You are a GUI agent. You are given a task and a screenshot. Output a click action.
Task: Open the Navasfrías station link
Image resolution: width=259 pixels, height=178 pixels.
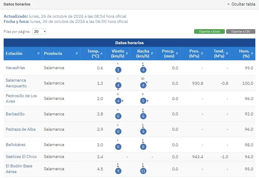pyautogui.click(x=15, y=68)
